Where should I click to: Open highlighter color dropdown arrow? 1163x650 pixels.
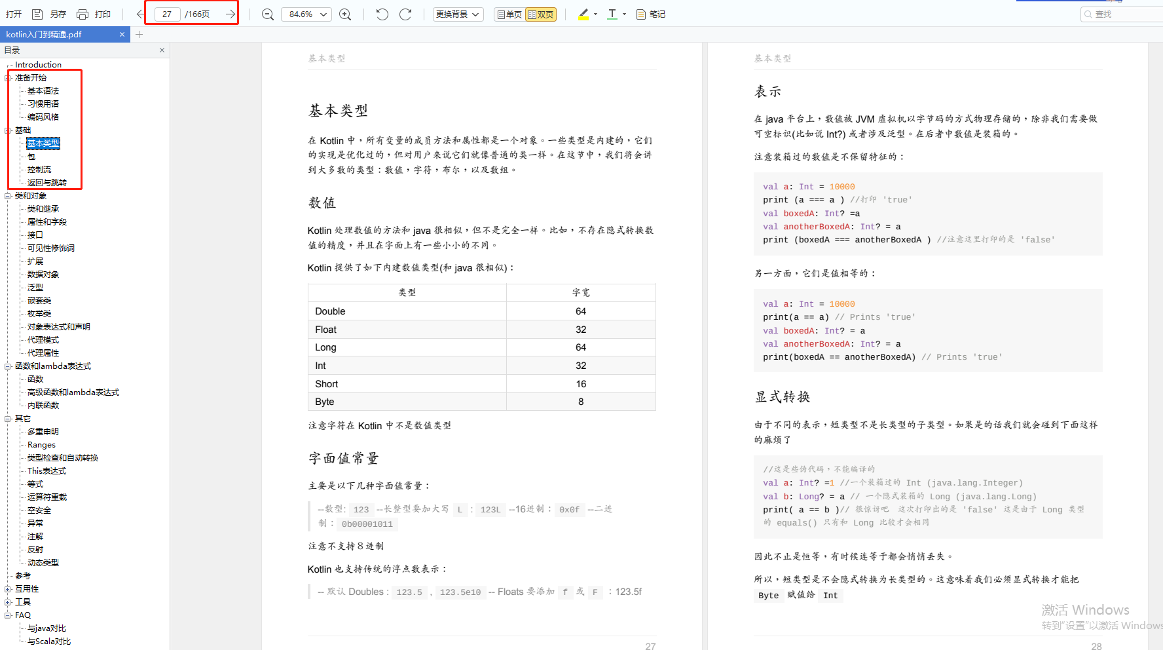(x=595, y=14)
